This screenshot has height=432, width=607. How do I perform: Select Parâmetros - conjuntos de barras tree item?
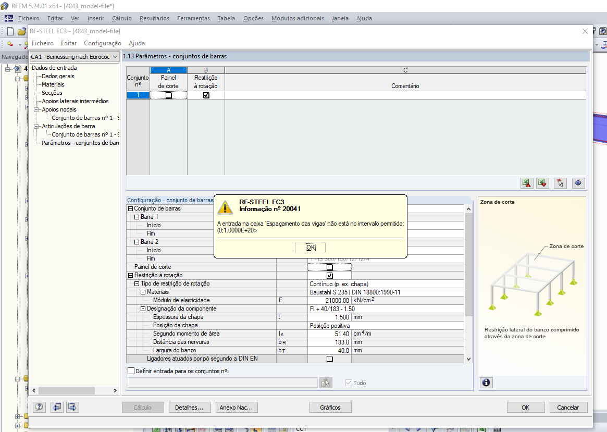[x=80, y=143]
